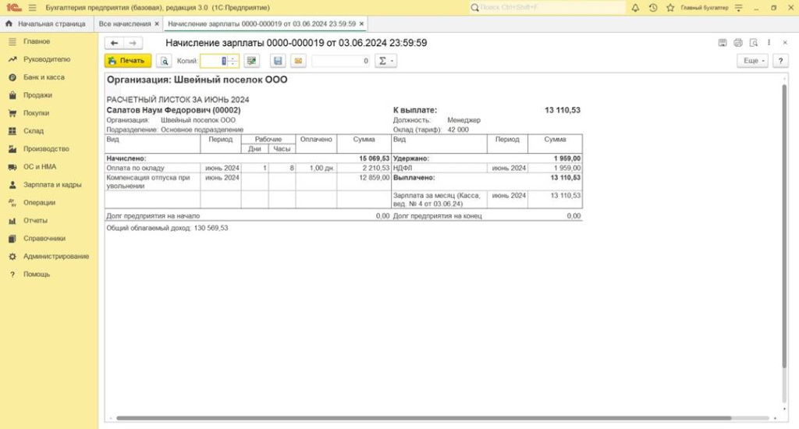The height and width of the screenshot is (429, 799).
Task: Open Банк и касса section
Action: click(44, 77)
